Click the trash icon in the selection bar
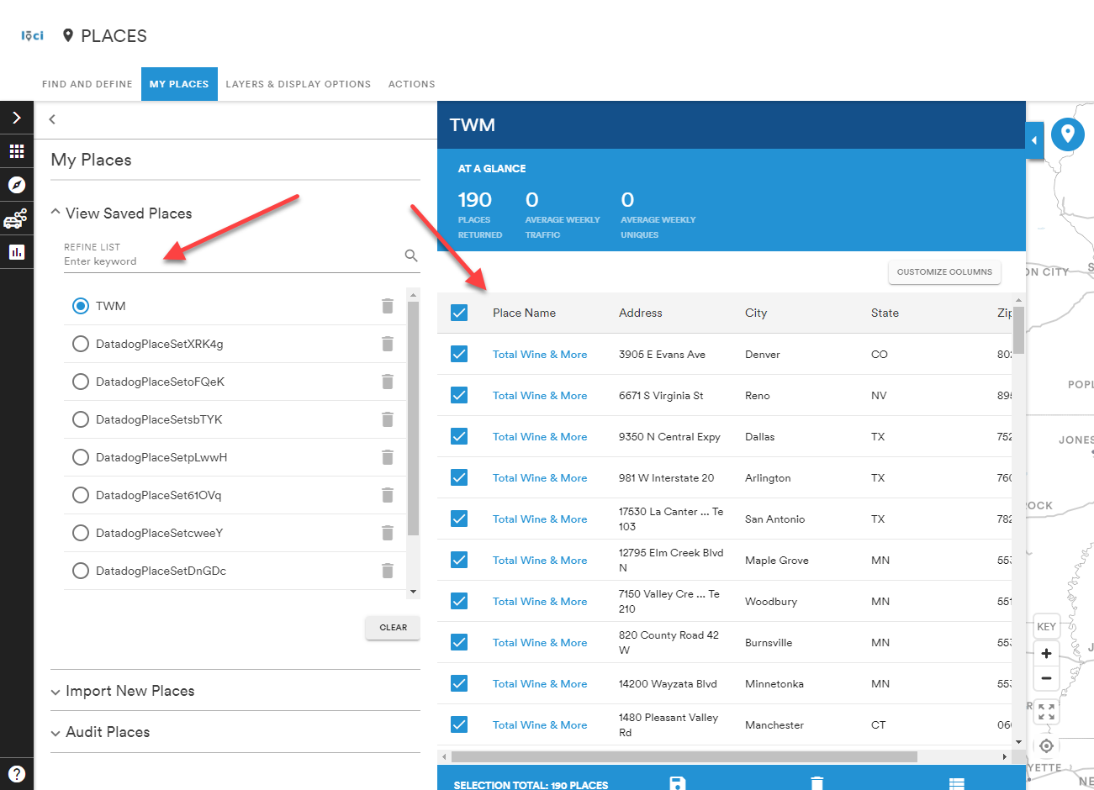1094x790 pixels. [x=817, y=783]
